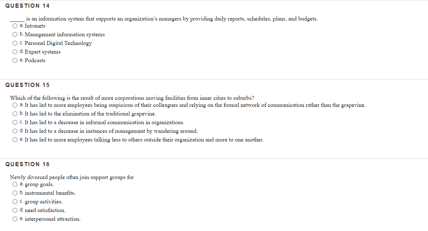Select 'Management information systems' option
Screen dimensions: 428x231
click(x=15, y=34)
